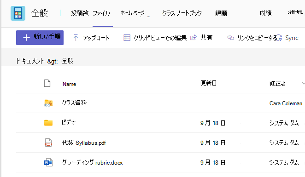Click the calculator team avatar icon
The width and height of the screenshot is (305, 177).
[x=18, y=13]
